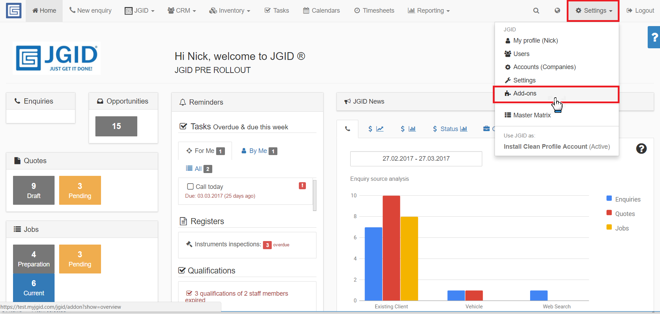Select the phone enquiry source tab

click(347, 129)
